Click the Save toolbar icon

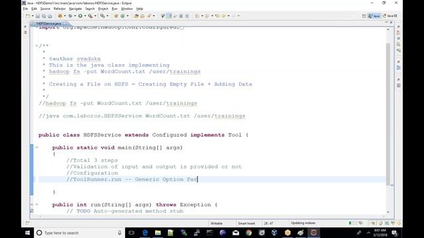pos(38,16)
